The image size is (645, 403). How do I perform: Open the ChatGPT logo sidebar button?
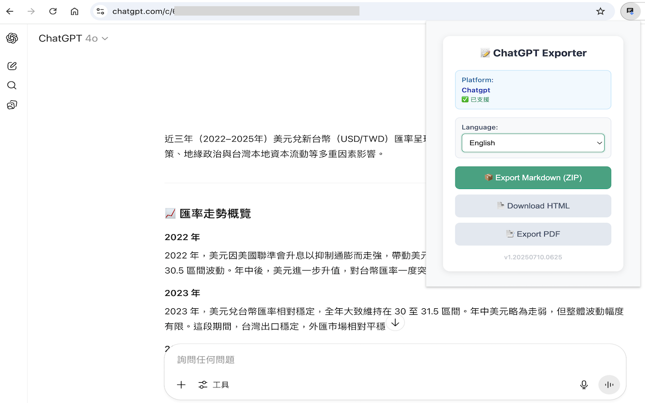click(12, 38)
